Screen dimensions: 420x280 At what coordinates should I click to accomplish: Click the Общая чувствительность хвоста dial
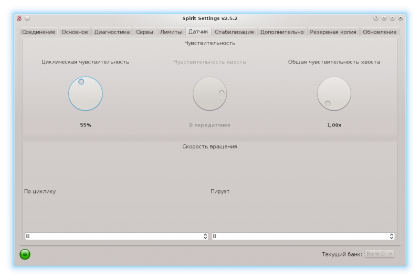point(334,94)
